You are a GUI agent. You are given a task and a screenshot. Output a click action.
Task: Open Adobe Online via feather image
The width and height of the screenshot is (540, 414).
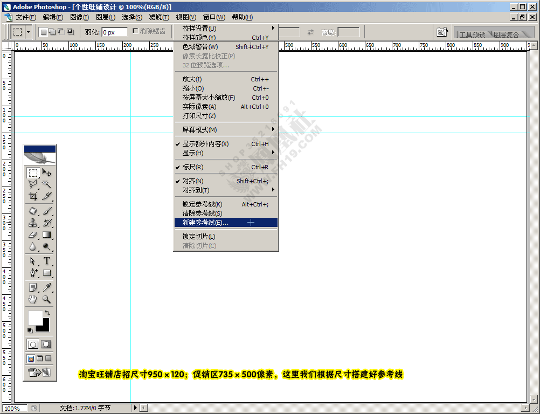pos(40,158)
